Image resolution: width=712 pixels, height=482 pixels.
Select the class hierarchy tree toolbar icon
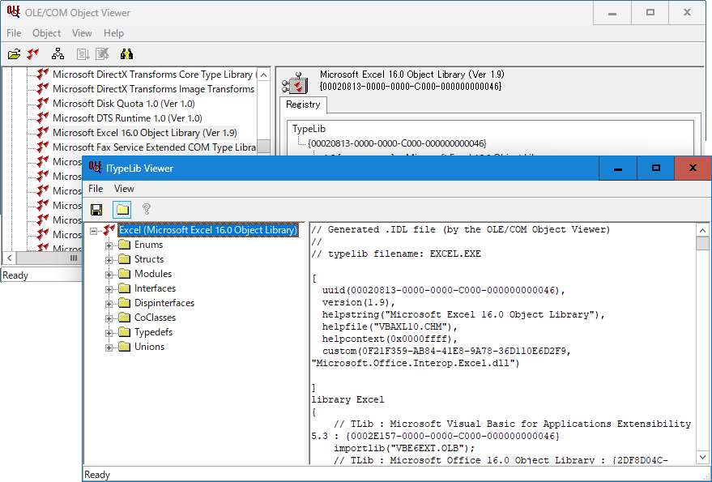point(58,53)
